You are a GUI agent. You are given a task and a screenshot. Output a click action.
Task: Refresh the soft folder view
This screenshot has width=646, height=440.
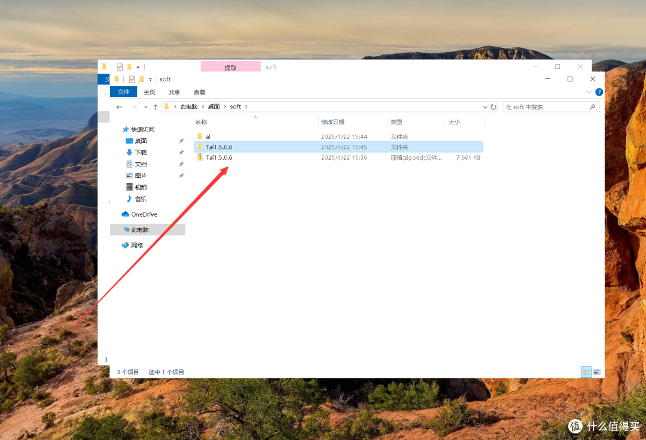click(x=493, y=107)
